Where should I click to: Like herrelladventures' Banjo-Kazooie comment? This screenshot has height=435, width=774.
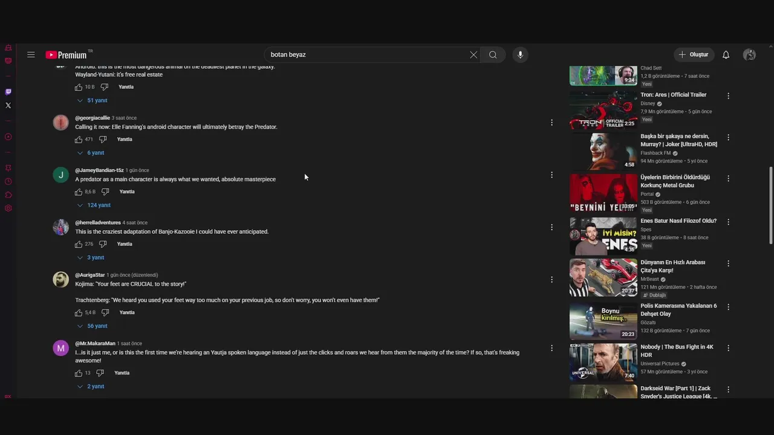coord(79,244)
